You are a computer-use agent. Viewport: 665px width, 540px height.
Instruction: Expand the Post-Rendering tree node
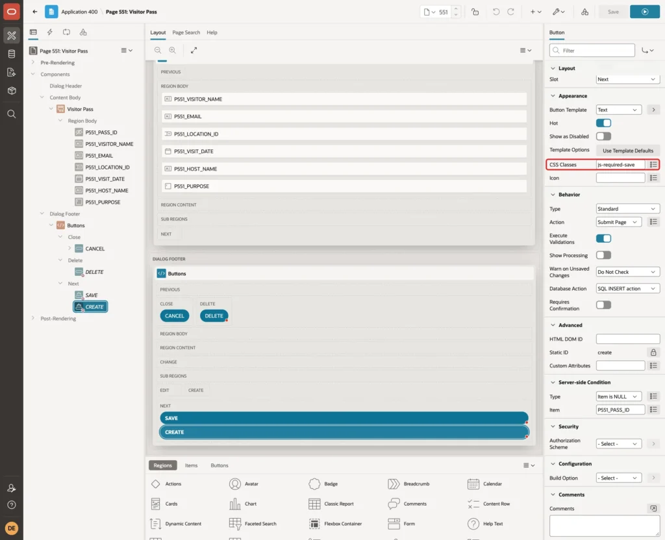click(32, 318)
